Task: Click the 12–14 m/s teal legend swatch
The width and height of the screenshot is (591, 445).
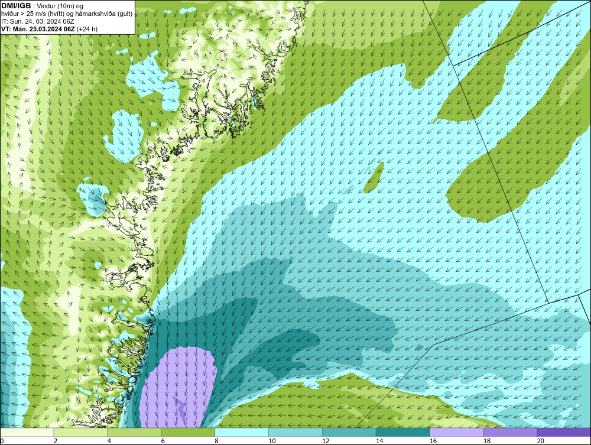Action: (x=349, y=432)
